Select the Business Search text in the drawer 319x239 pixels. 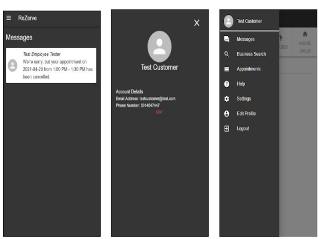[x=251, y=54]
